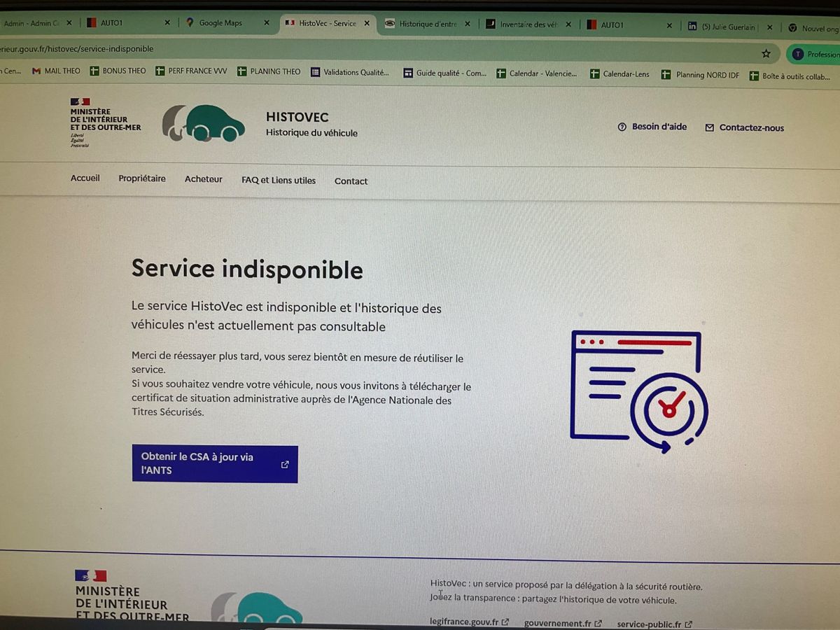
Task: Click Obtenir le CSA à jour via l'ANTS
Action: coord(215,463)
